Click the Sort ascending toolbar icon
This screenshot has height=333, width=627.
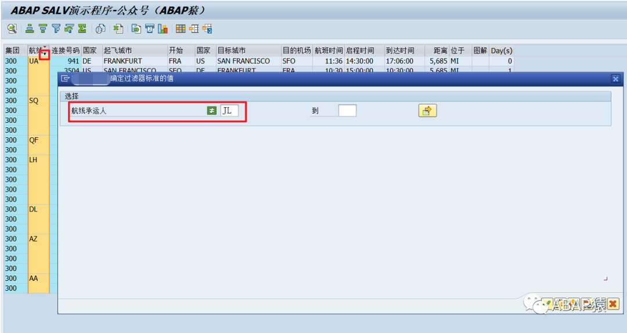[x=30, y=29]
